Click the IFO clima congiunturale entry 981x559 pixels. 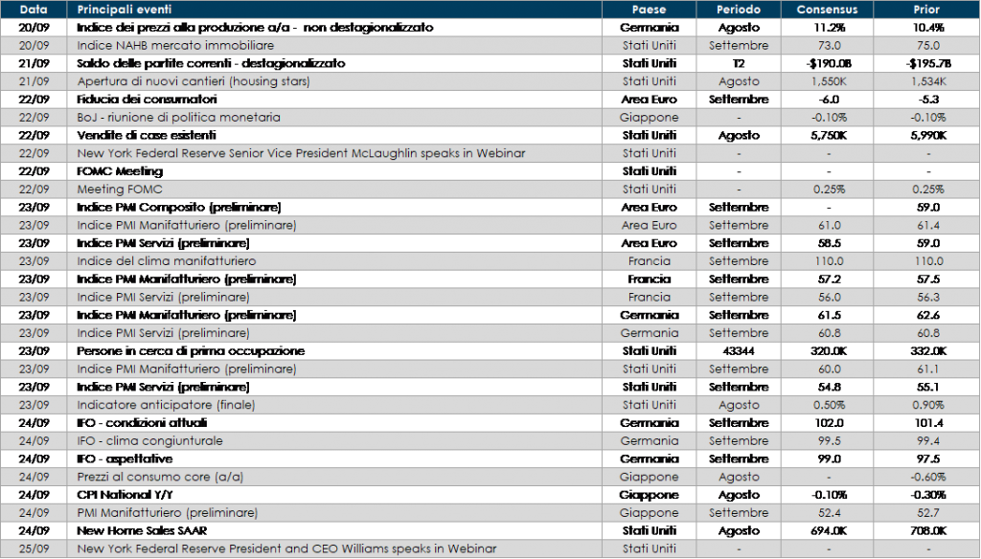pos(149,441)
